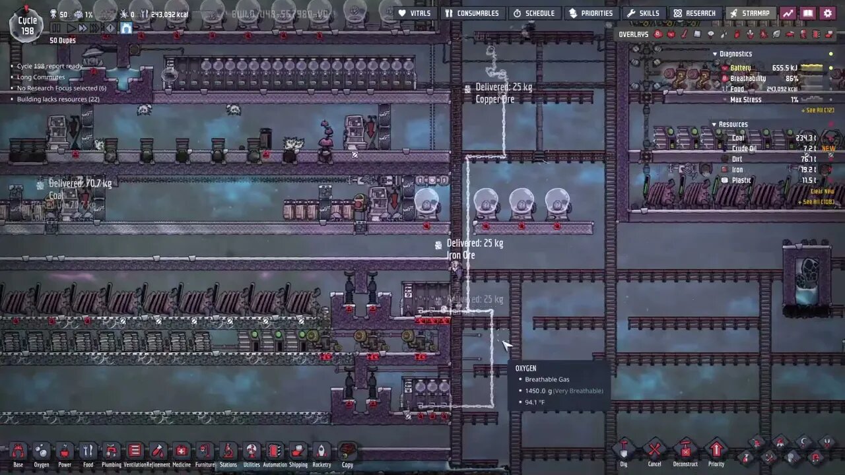The width and height of the screenshot is (845, 475).
Task: Open the Priorities screen
Action: point(591,13)
